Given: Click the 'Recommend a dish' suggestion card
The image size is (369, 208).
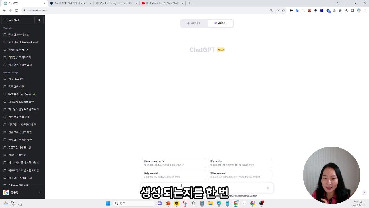Looking at the screenshot, I should tap(174, 163).
